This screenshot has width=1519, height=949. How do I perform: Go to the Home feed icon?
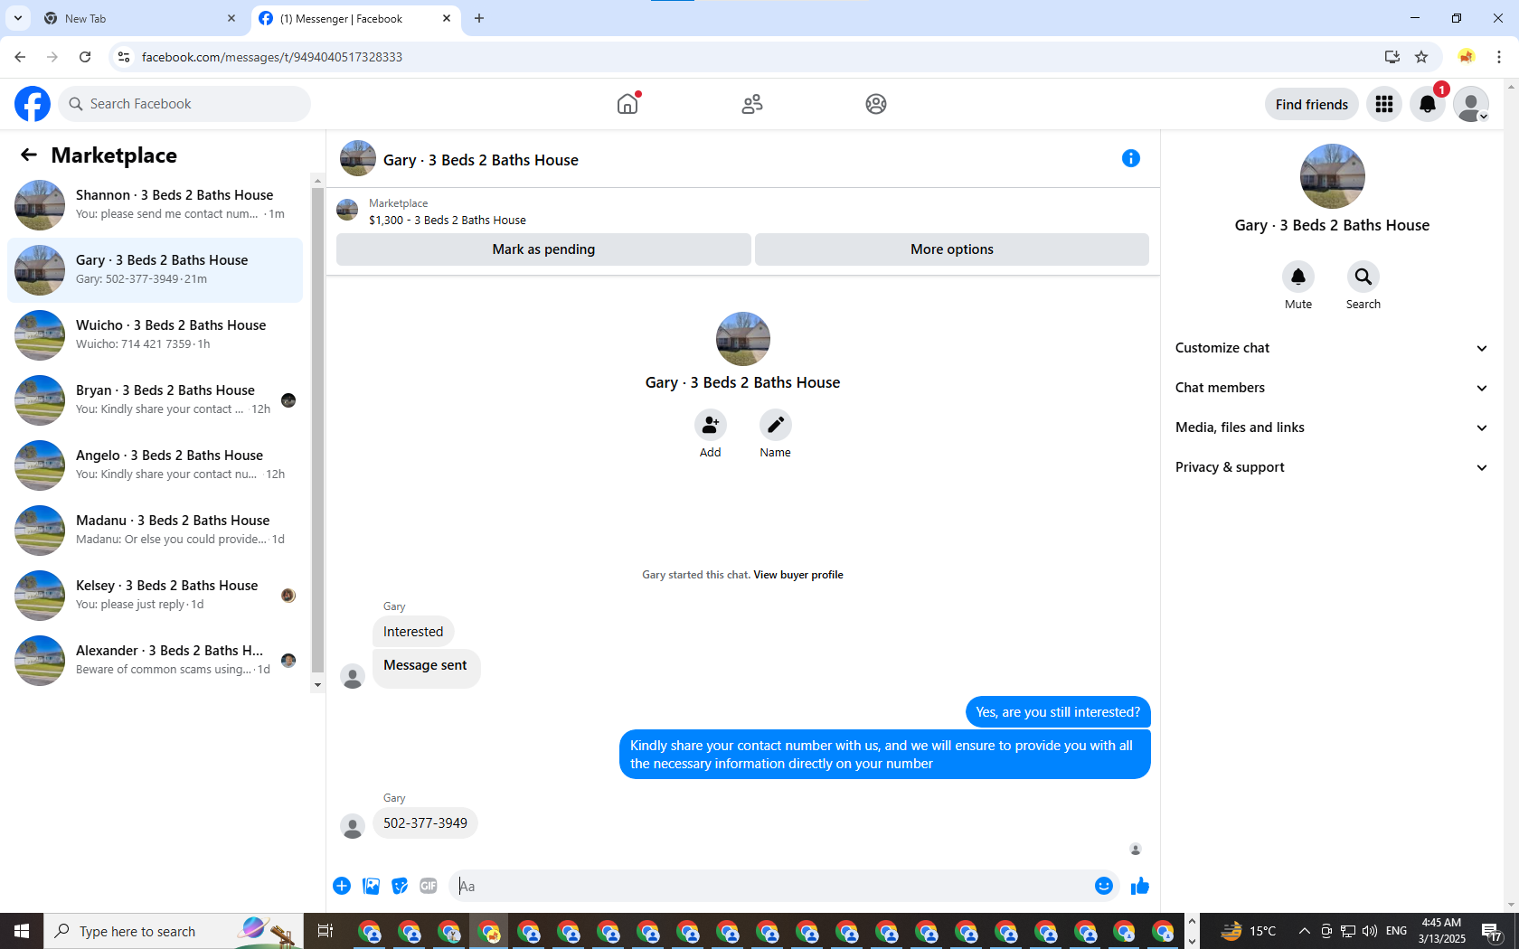click(x=627, y=104)
